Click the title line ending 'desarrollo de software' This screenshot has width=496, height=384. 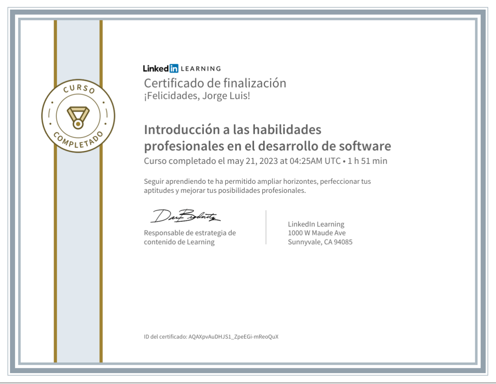[x=268, y=146]
